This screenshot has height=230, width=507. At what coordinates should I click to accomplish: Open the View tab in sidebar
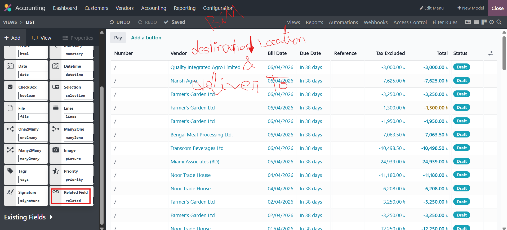point(42,38)
